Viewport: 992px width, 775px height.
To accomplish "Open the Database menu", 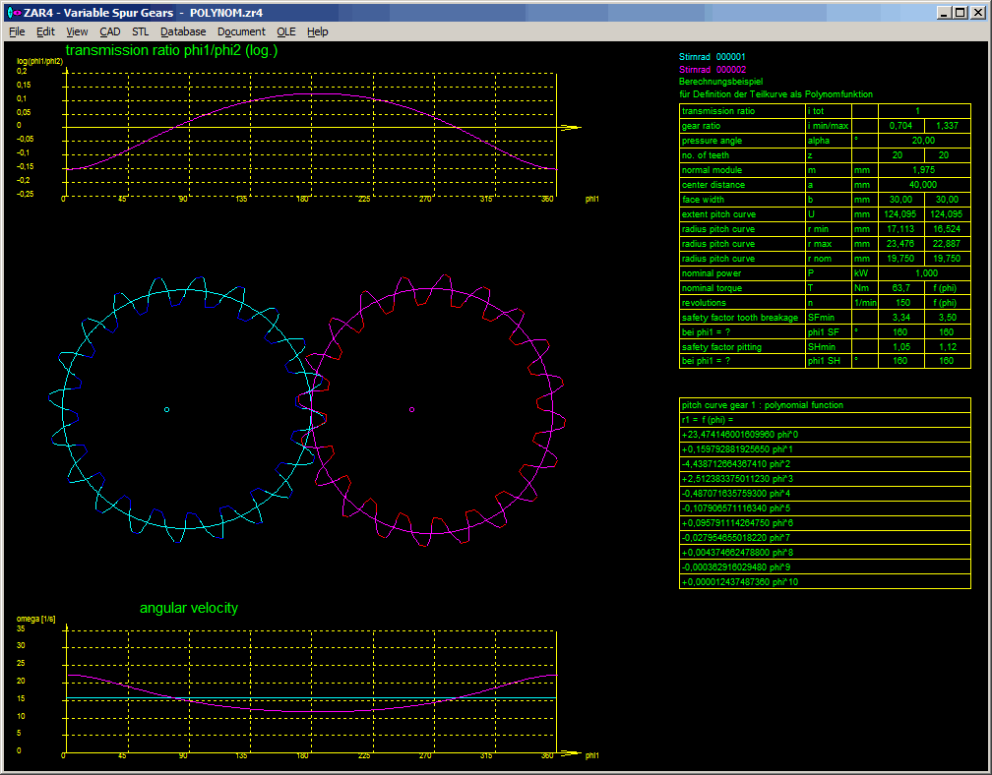I will click(183, 31).
